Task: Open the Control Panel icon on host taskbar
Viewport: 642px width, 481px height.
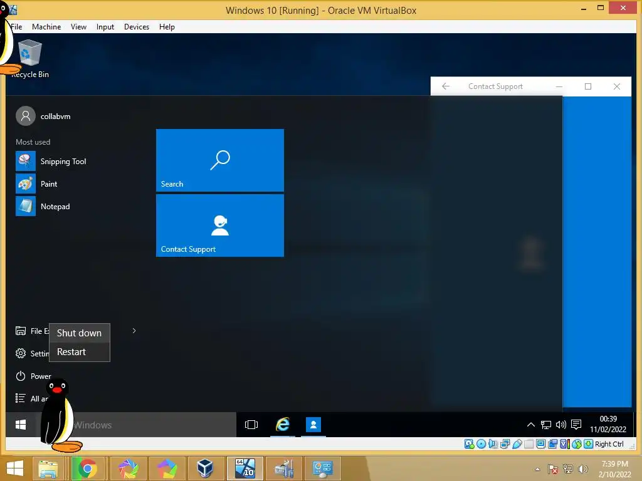Action: [323, 468]
